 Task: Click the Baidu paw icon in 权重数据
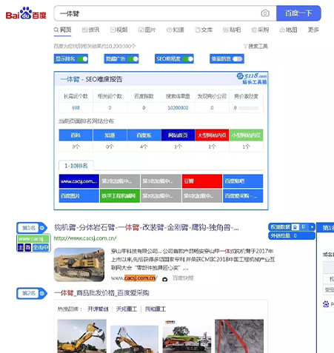point(295,227)
